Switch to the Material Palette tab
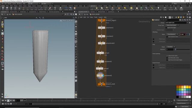Screen dimensions: 192x108 (102, 12)
